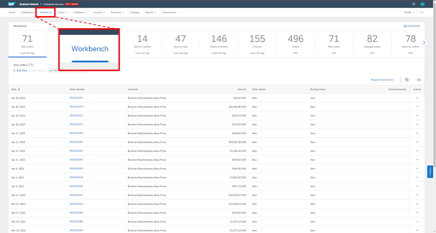Open order number 4502261412
The image size is (436, 233).
[x=76, y=195]
